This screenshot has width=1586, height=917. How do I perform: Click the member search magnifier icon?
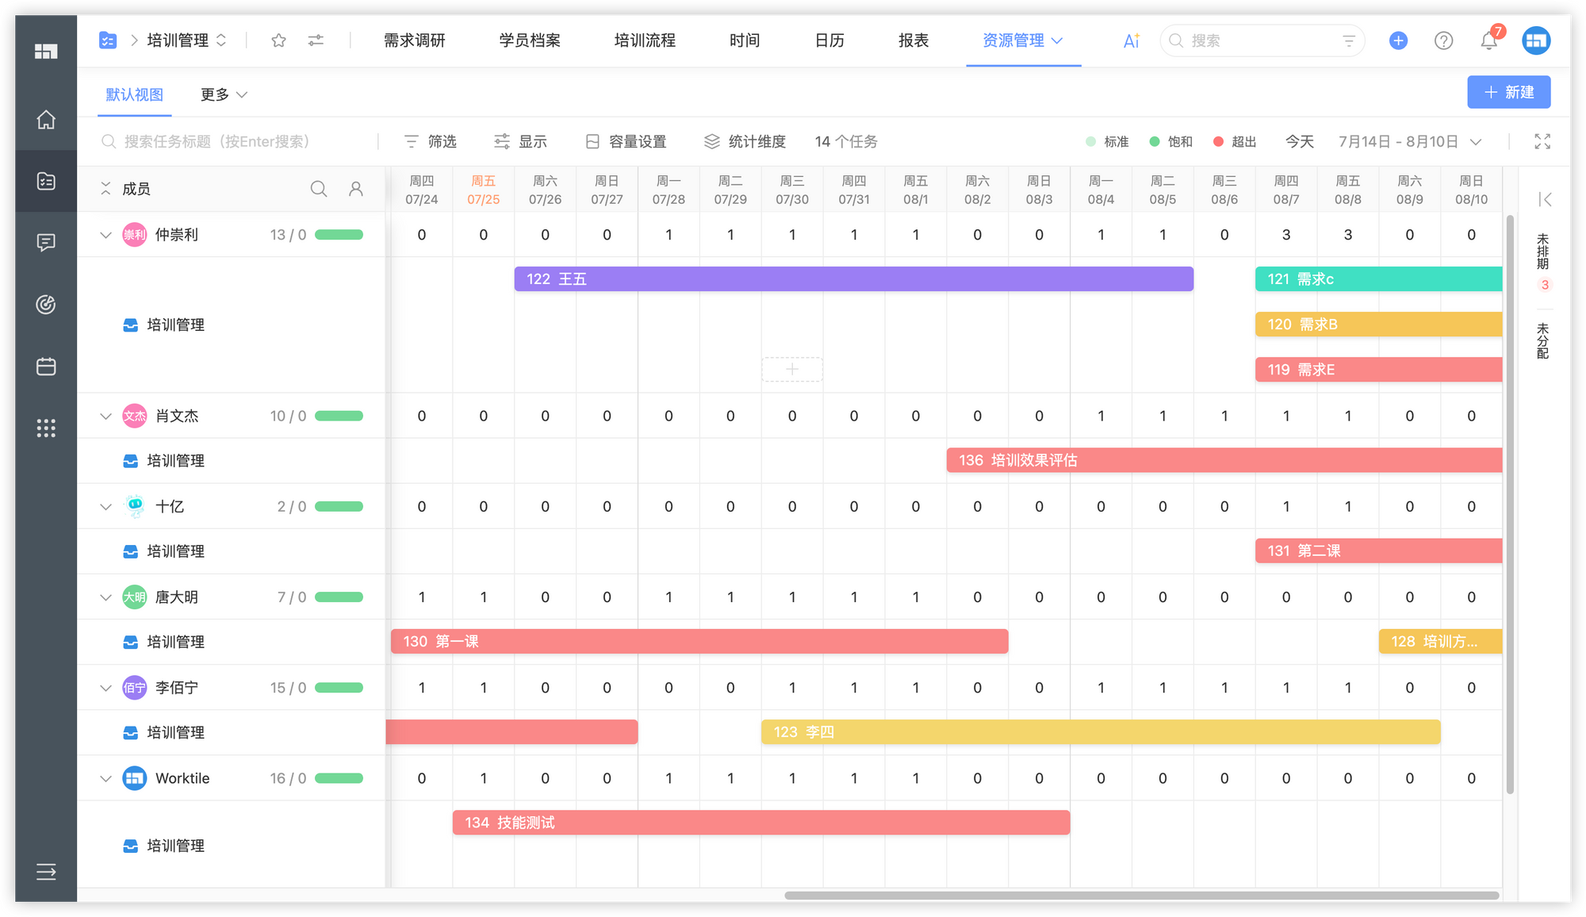coord(318,189)
